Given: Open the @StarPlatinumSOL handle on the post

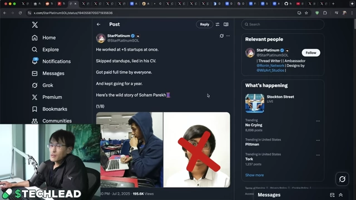Looking at the screenshot, I should (x=123, y=41).
